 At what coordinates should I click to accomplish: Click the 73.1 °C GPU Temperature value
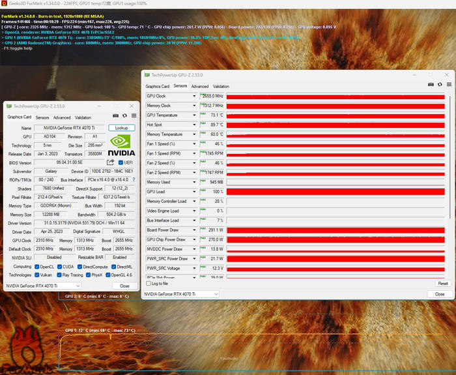(x=217, y=115)
